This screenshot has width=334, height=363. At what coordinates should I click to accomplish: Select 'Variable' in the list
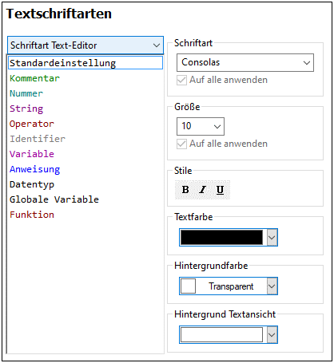pyautogui.click(x=32, y=154)
